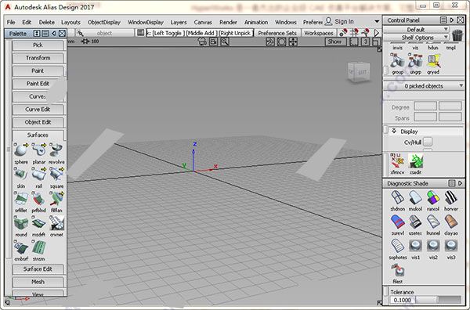This screenshot has height=310, width=470.
Task: Toggle the Cv/Hull display checkbox
Action: 428,142
